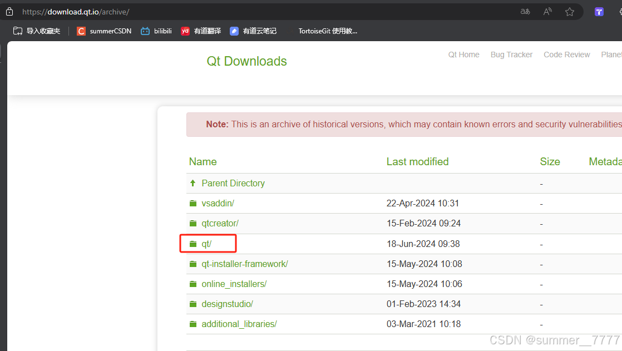Open the 有道云笔记 bookmark

click(x=253, y=31)
